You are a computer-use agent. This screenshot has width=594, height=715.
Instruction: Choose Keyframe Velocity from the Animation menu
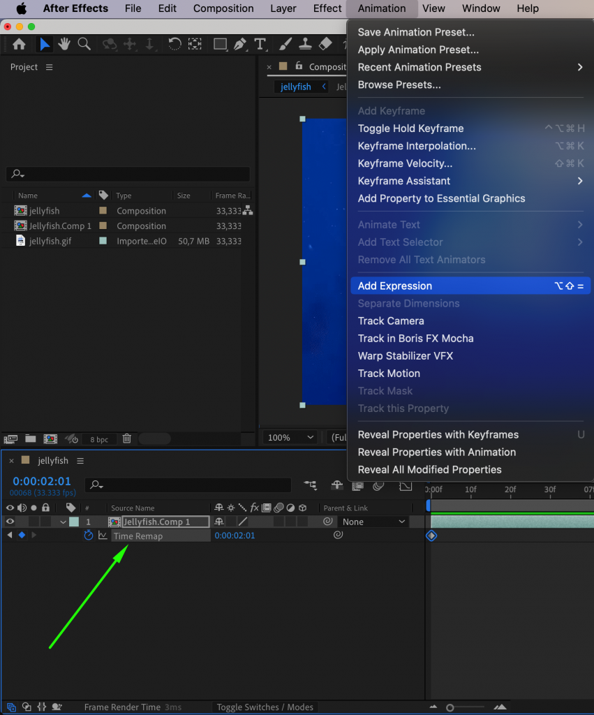[x=406, y=163]
